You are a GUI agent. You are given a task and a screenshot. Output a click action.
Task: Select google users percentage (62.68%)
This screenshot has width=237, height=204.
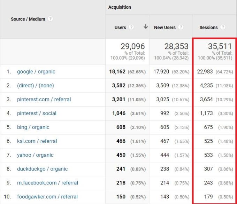coord(137,72)
